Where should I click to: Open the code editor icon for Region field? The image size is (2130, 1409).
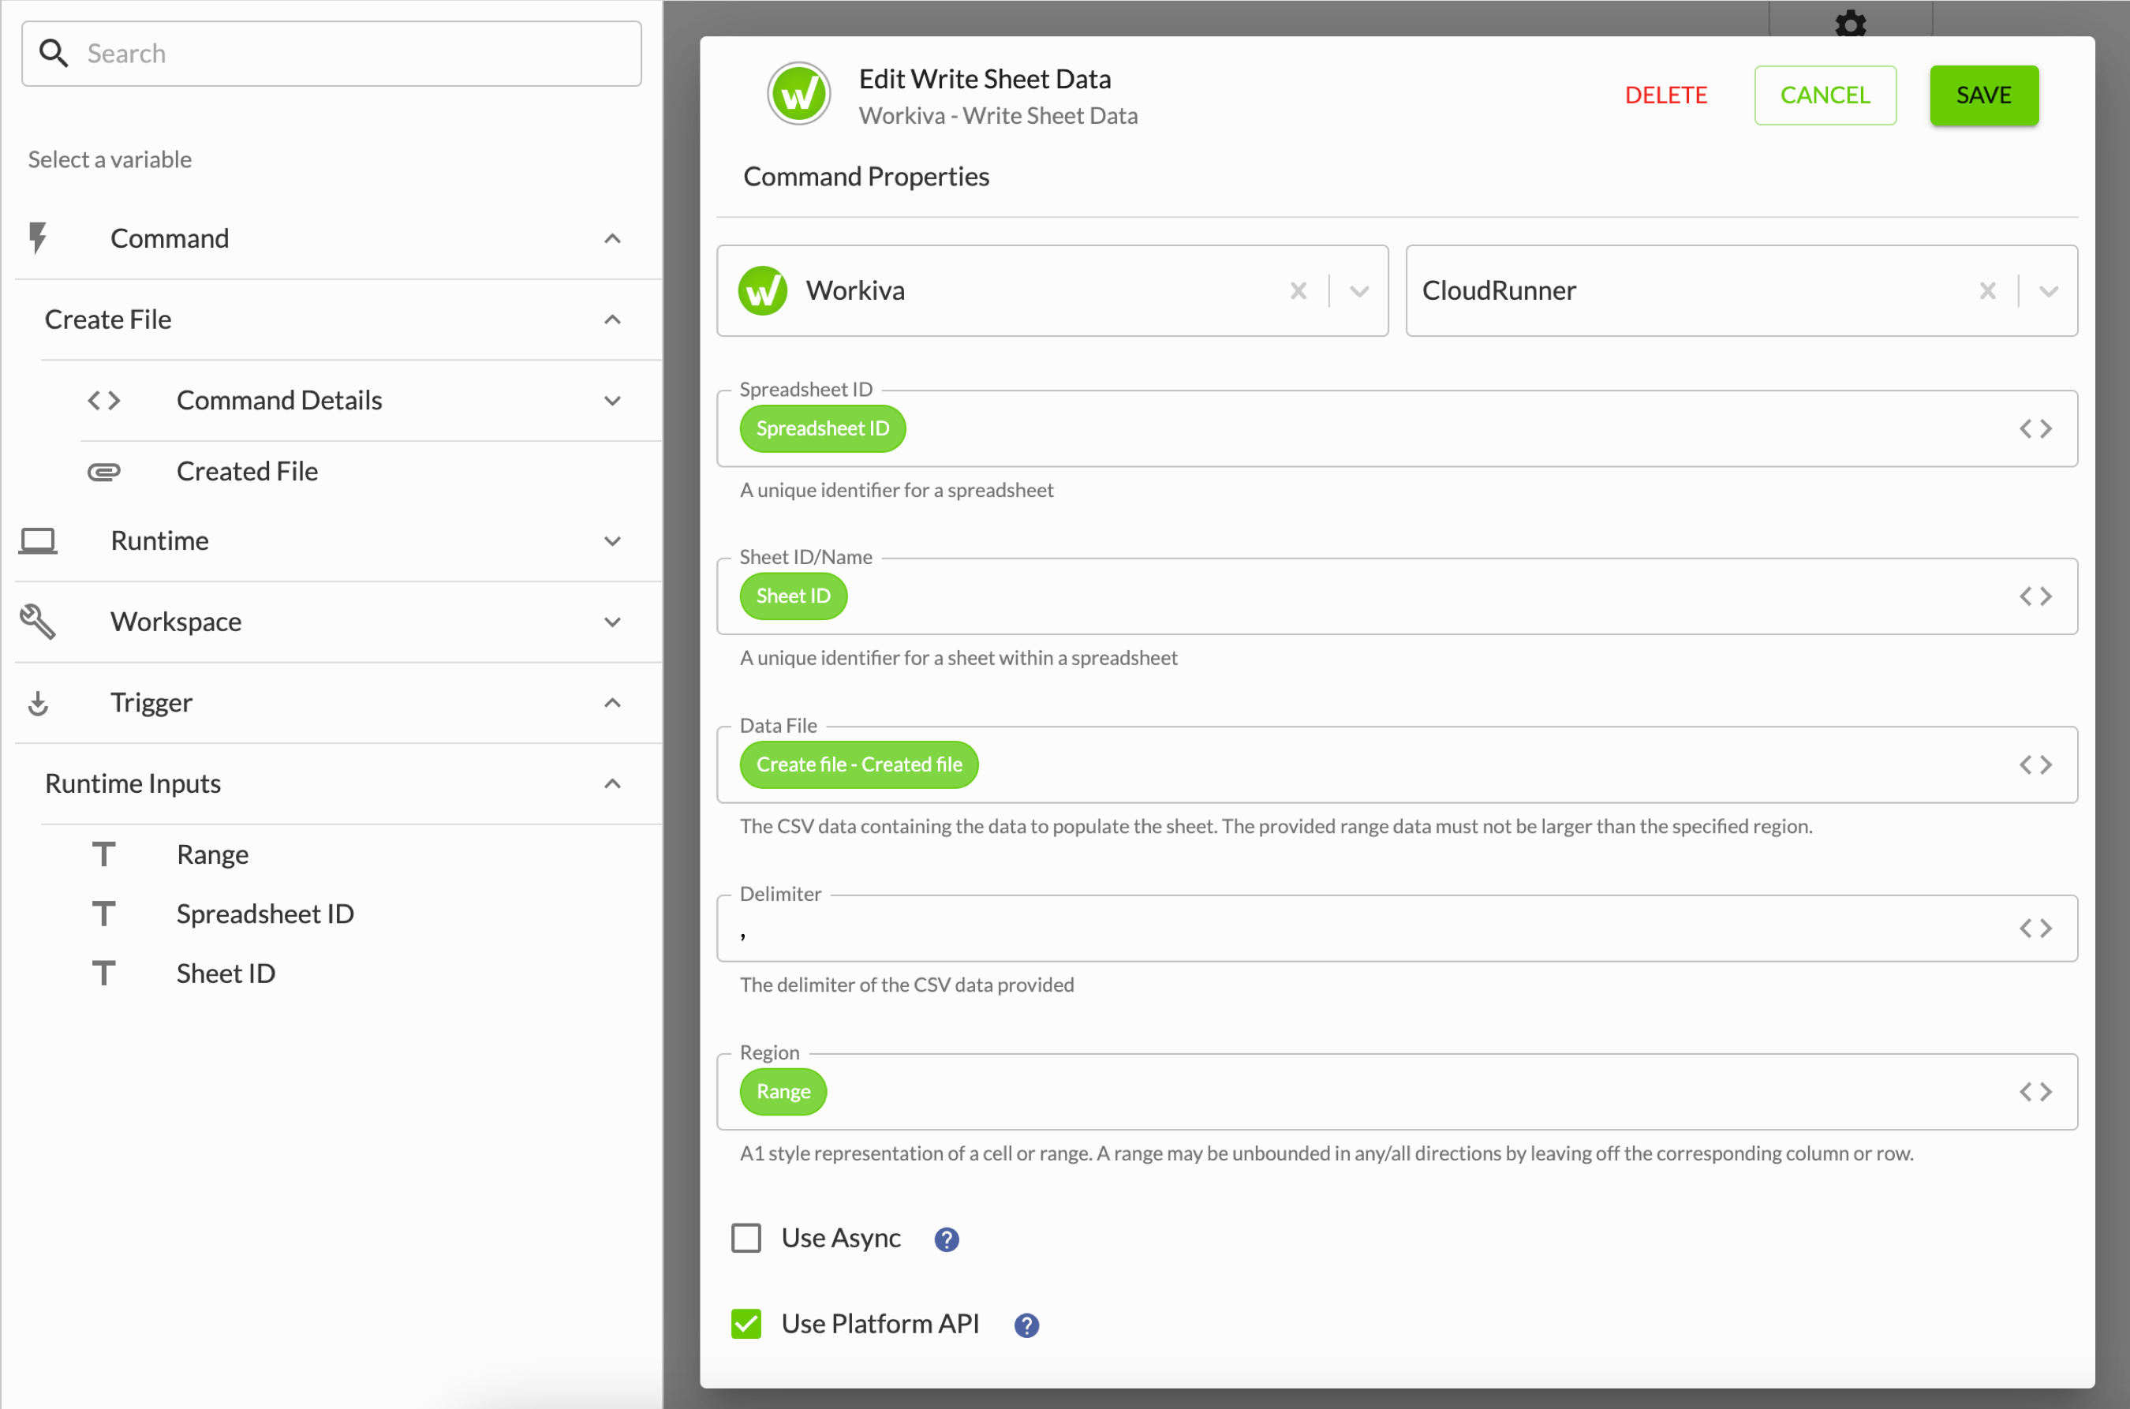2035,1092
